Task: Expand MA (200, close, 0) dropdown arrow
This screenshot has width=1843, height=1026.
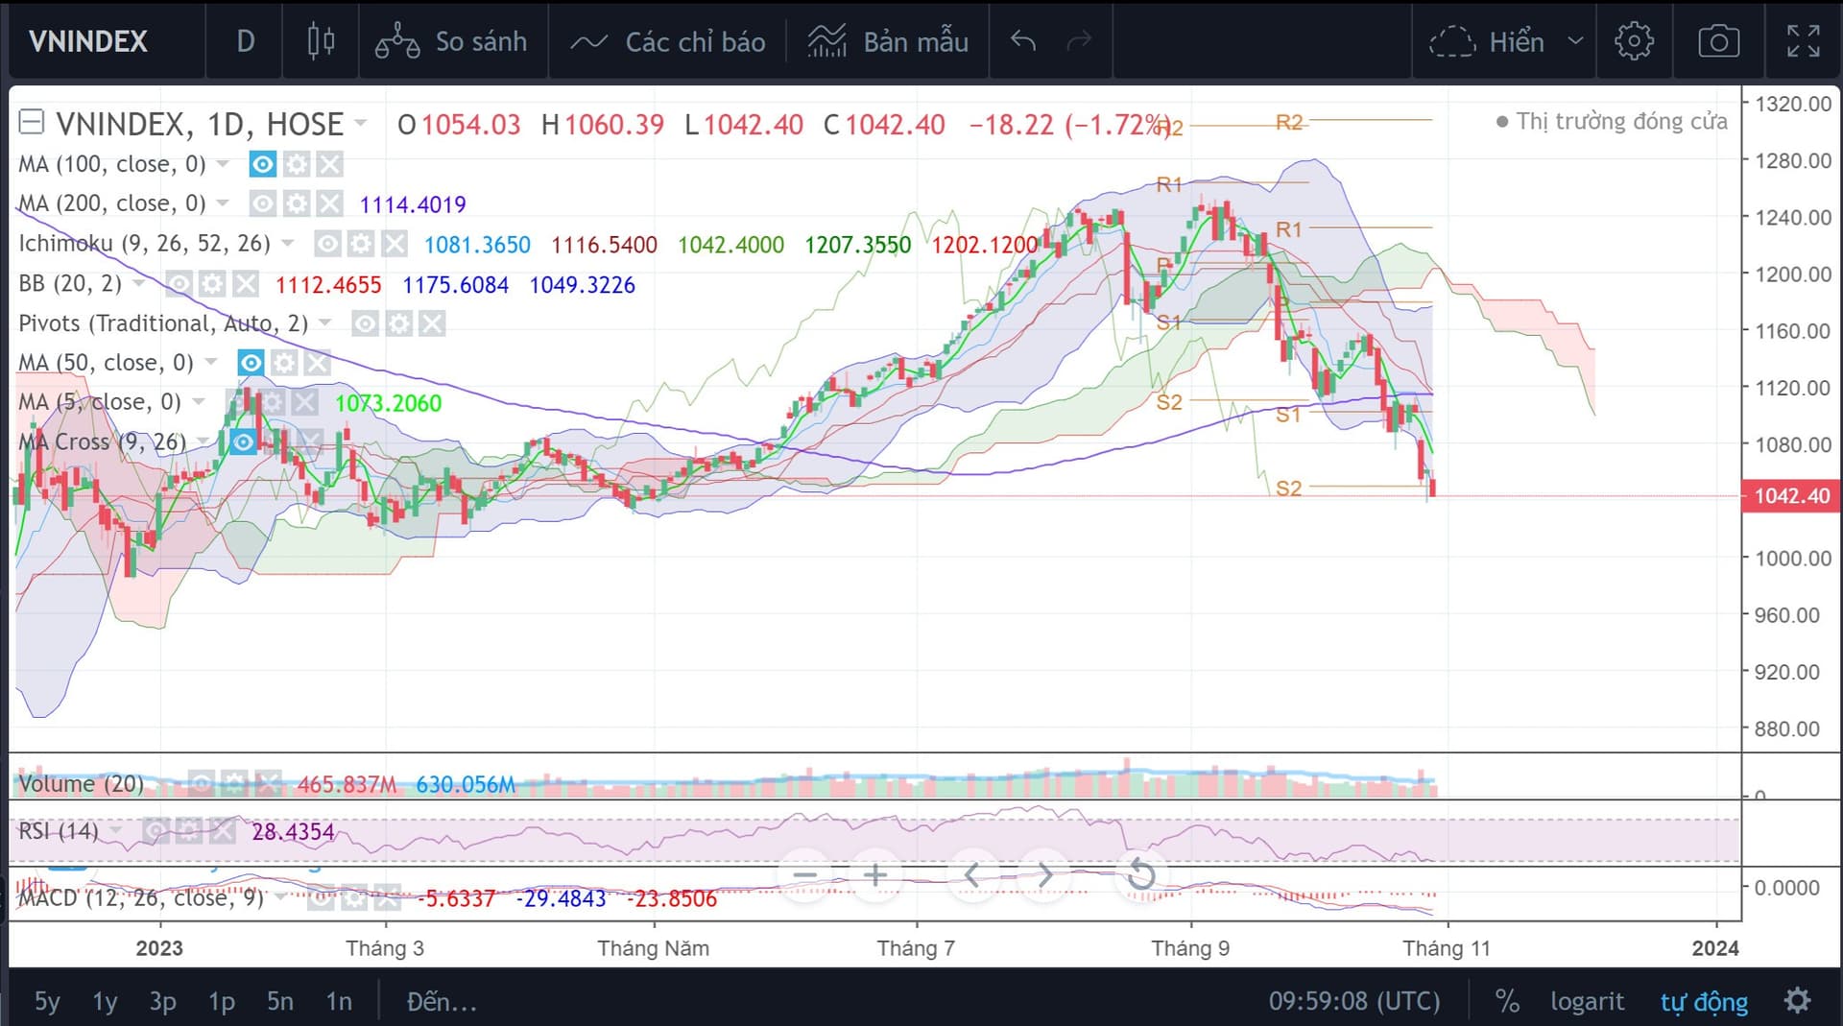Action: pyautogui.click(x=223, y=203)
